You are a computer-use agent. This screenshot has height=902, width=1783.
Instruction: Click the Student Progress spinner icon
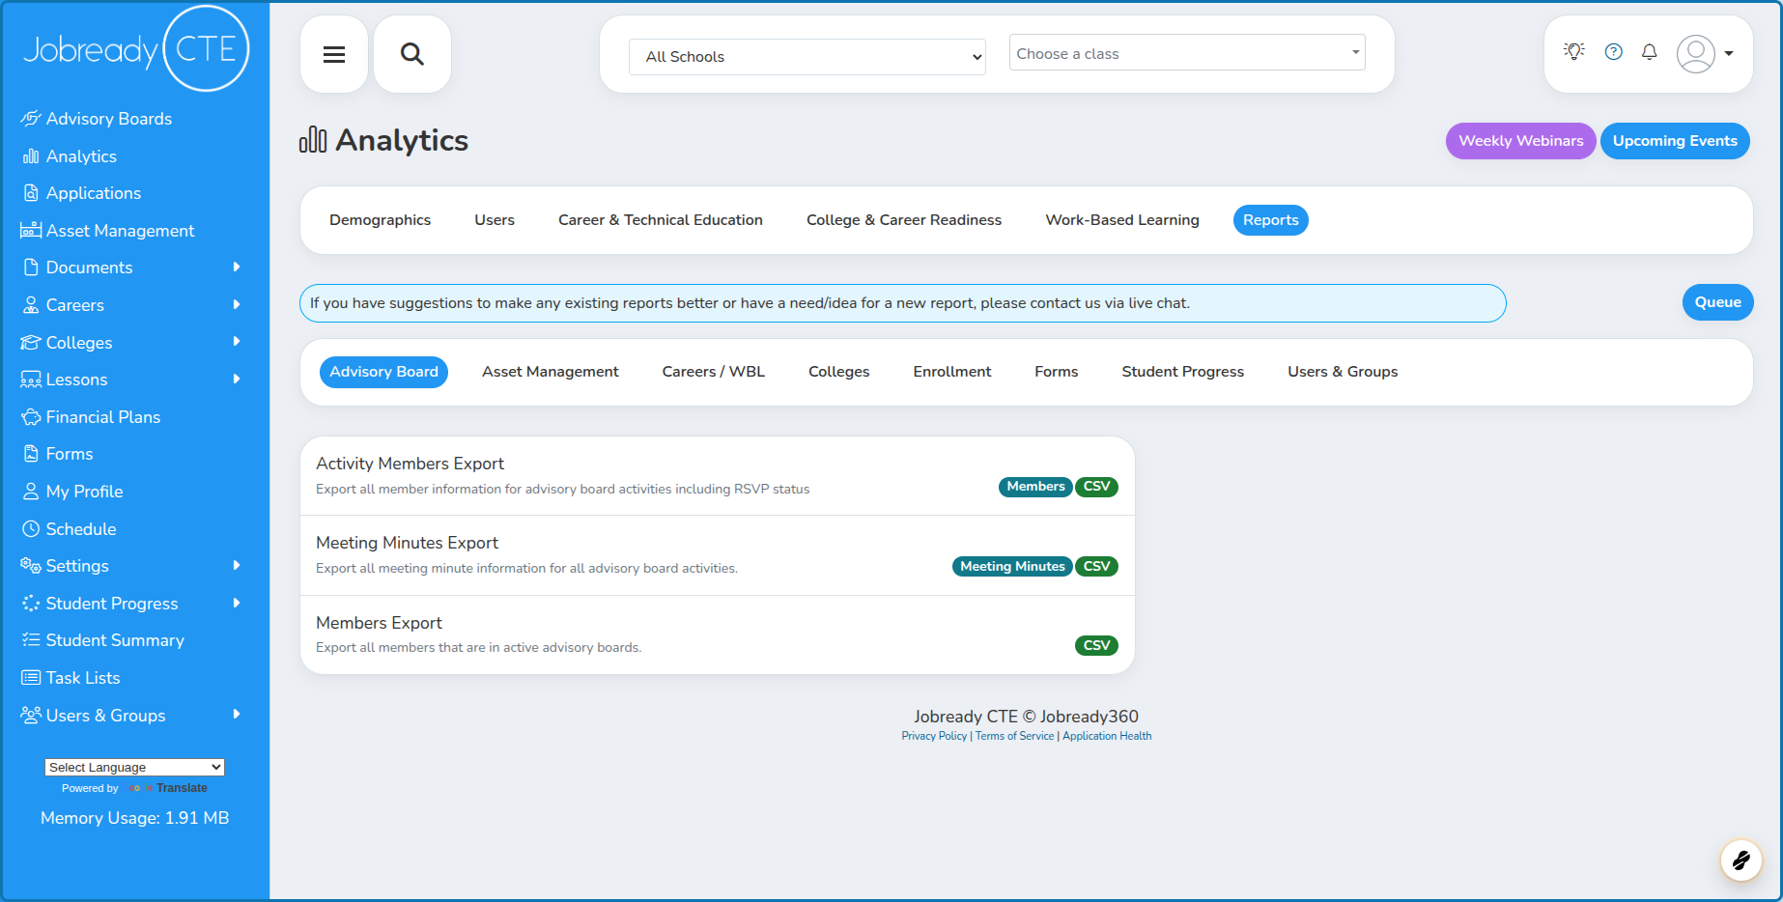coord(31,604)
